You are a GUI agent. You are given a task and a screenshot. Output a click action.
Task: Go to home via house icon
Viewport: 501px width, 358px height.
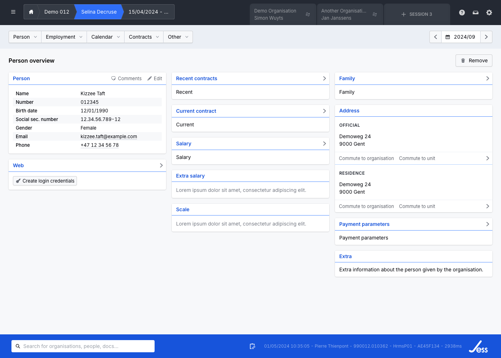pos(31,12)
